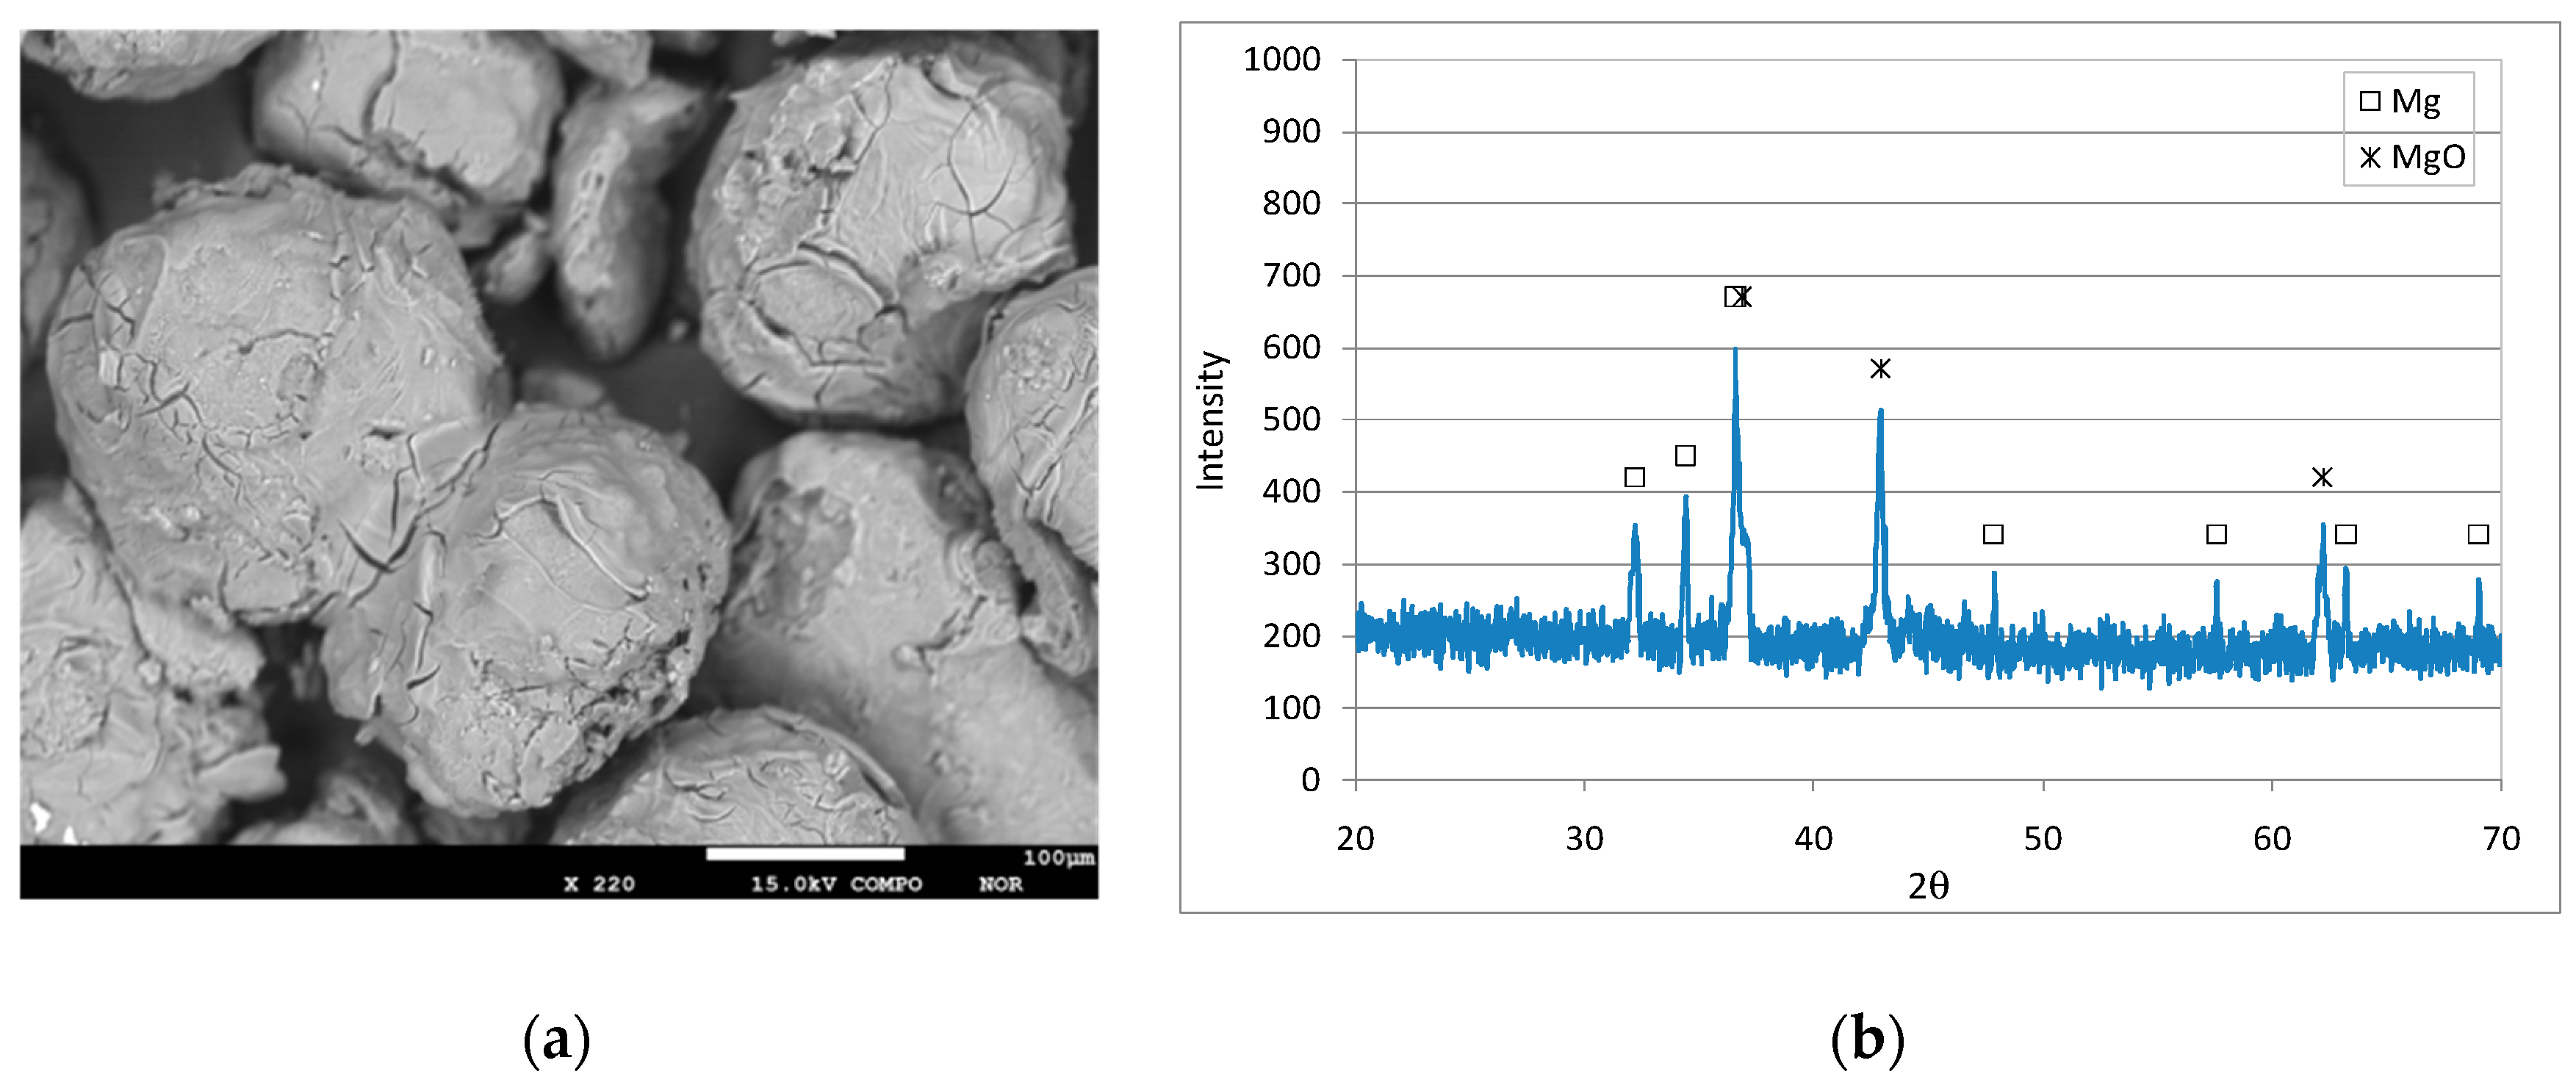The image size is (2576, 1088).
Task: Click the (b) subfigure caption
Action: [x=1867, y=1040]
